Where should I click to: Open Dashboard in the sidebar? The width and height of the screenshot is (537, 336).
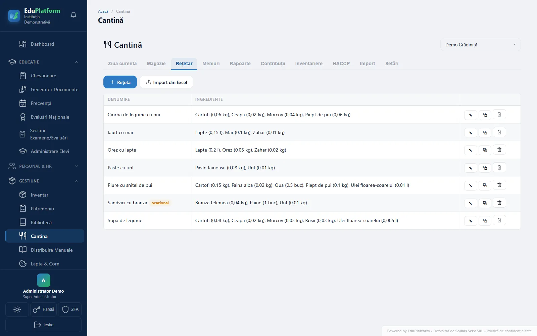tap(45, 44)
